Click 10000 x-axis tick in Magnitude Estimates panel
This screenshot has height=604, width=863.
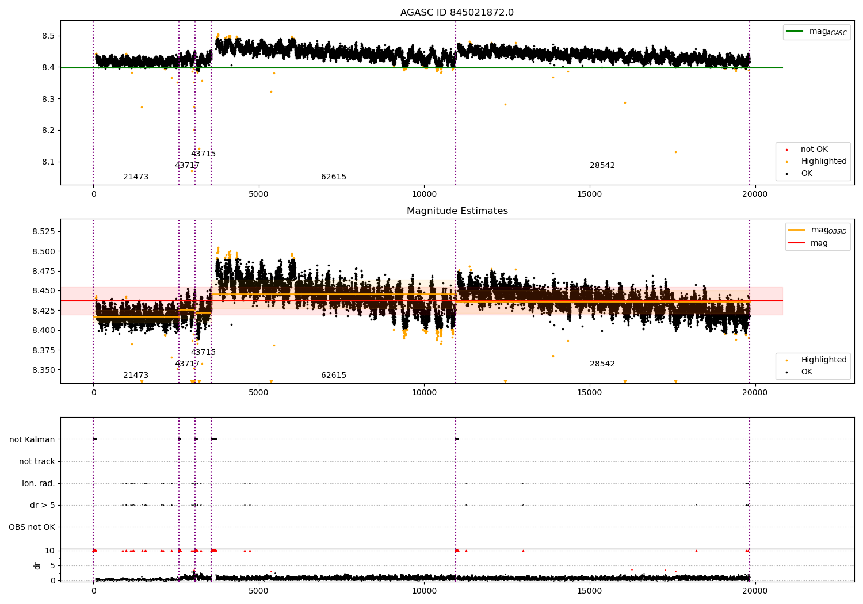[424, 393]
